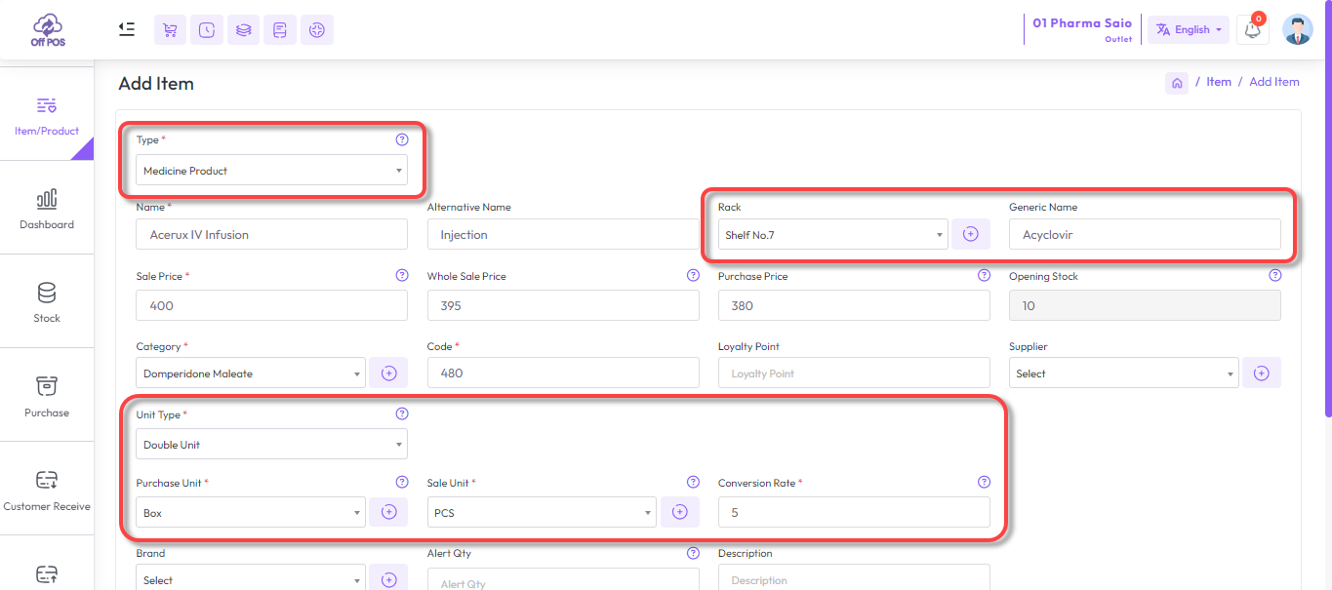Click the page vertical scrollbar
Screen dimensions: 1332x590
[x=1327, y=210]
